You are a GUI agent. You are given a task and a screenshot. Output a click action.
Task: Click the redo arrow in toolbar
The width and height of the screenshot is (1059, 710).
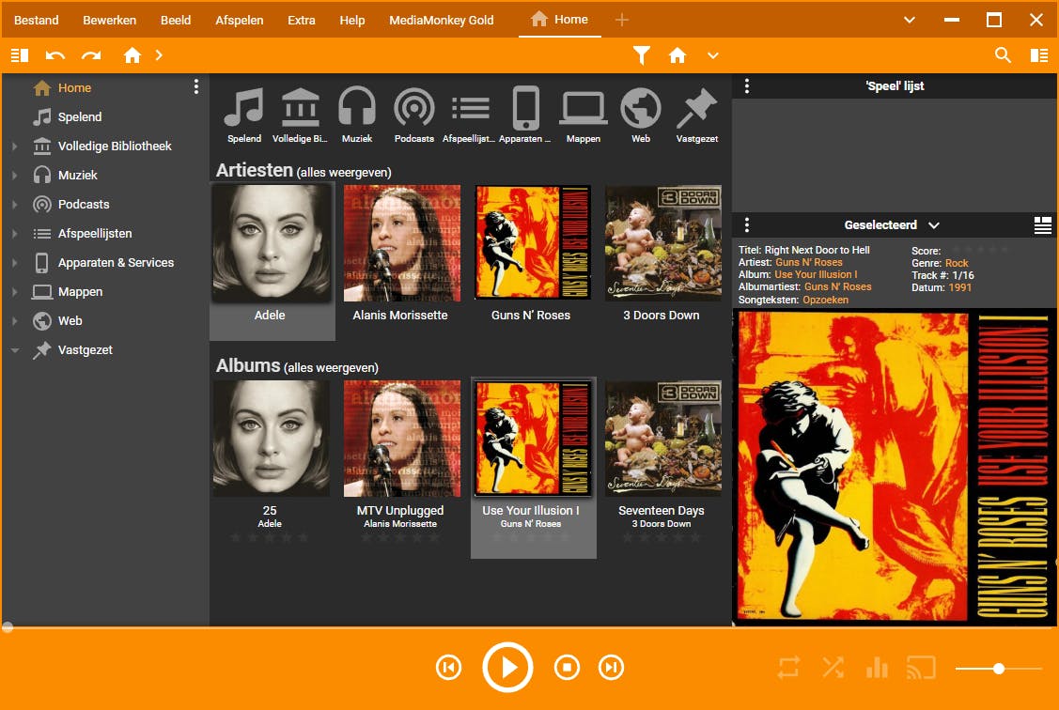pyautogui.click(x=91, y=55)
